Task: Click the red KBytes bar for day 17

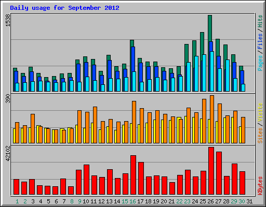Action: click(x=141, y=179)
